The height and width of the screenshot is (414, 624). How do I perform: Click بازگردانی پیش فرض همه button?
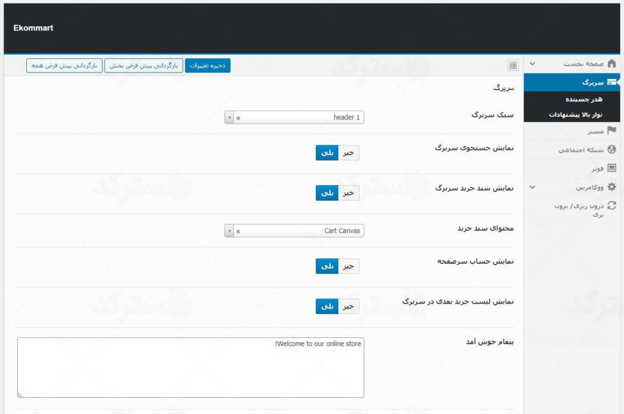64,65
